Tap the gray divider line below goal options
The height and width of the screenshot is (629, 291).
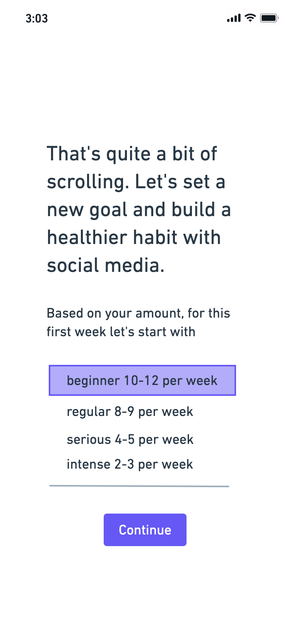pyautogui.click(x=139, y=486)
